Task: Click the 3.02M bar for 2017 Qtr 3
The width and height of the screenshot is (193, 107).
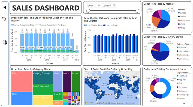Action: point(68,42)
